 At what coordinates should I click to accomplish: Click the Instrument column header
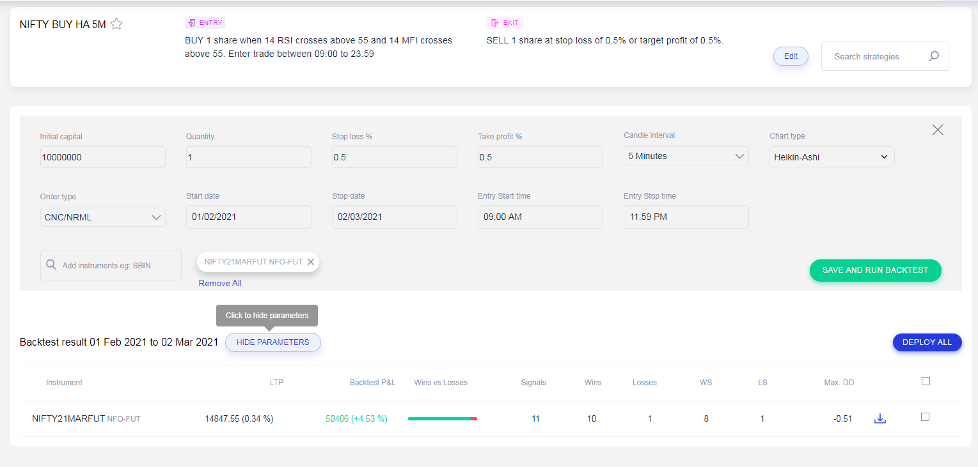coord(64,383)
